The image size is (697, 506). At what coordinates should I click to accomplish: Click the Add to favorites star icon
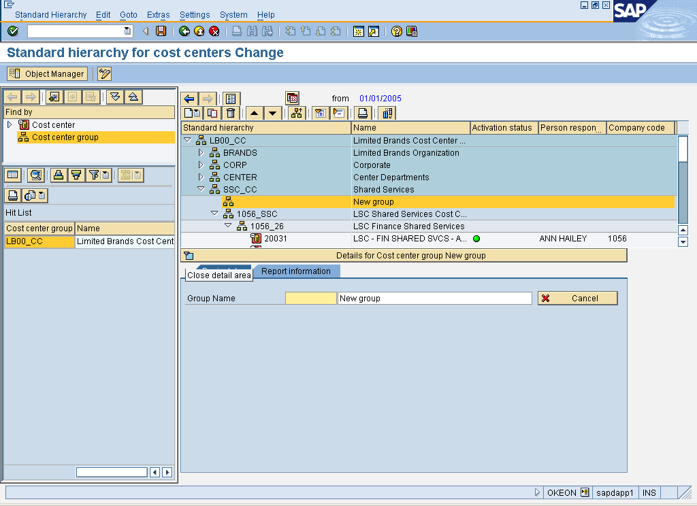coord(54,97)
